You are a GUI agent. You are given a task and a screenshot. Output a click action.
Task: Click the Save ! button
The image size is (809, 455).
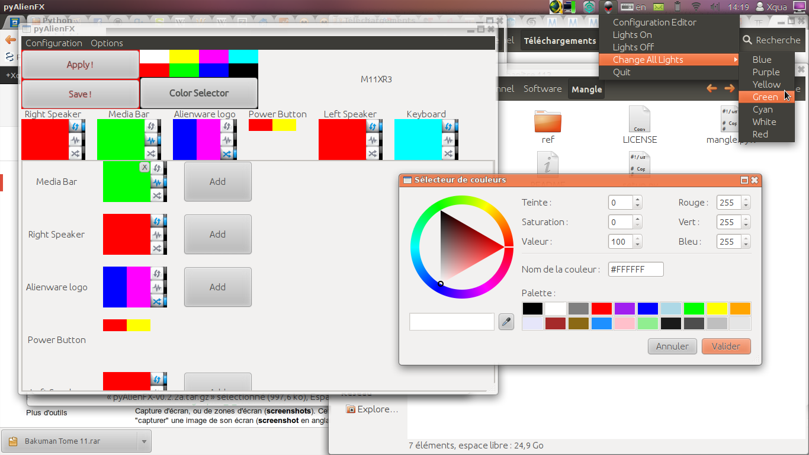pyautogui.click(x=81, y=94)
